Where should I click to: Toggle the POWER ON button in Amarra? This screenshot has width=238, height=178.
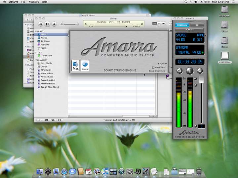point(182,25)
